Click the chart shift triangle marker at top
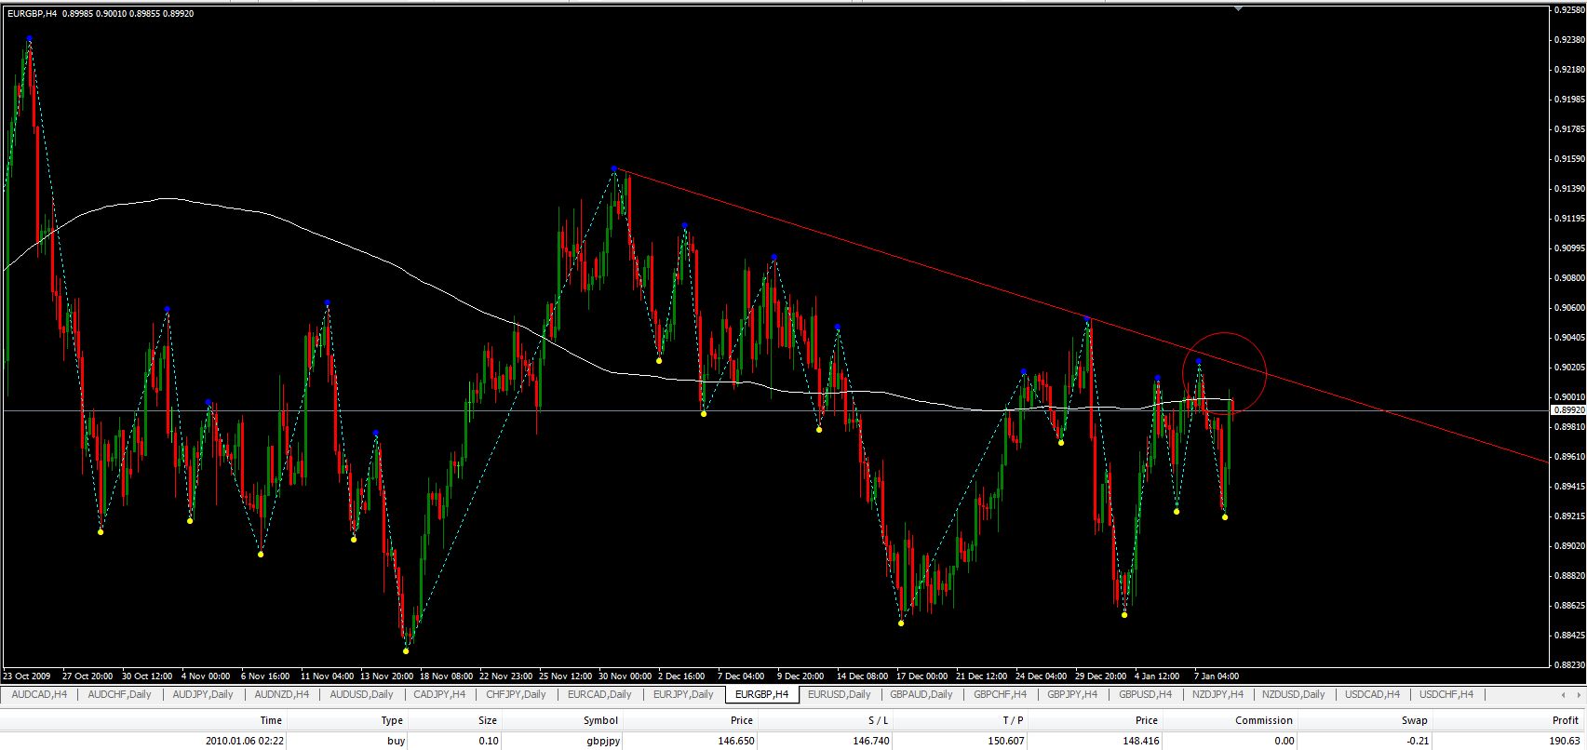 pyautogui.click(x=1238, y=8)
